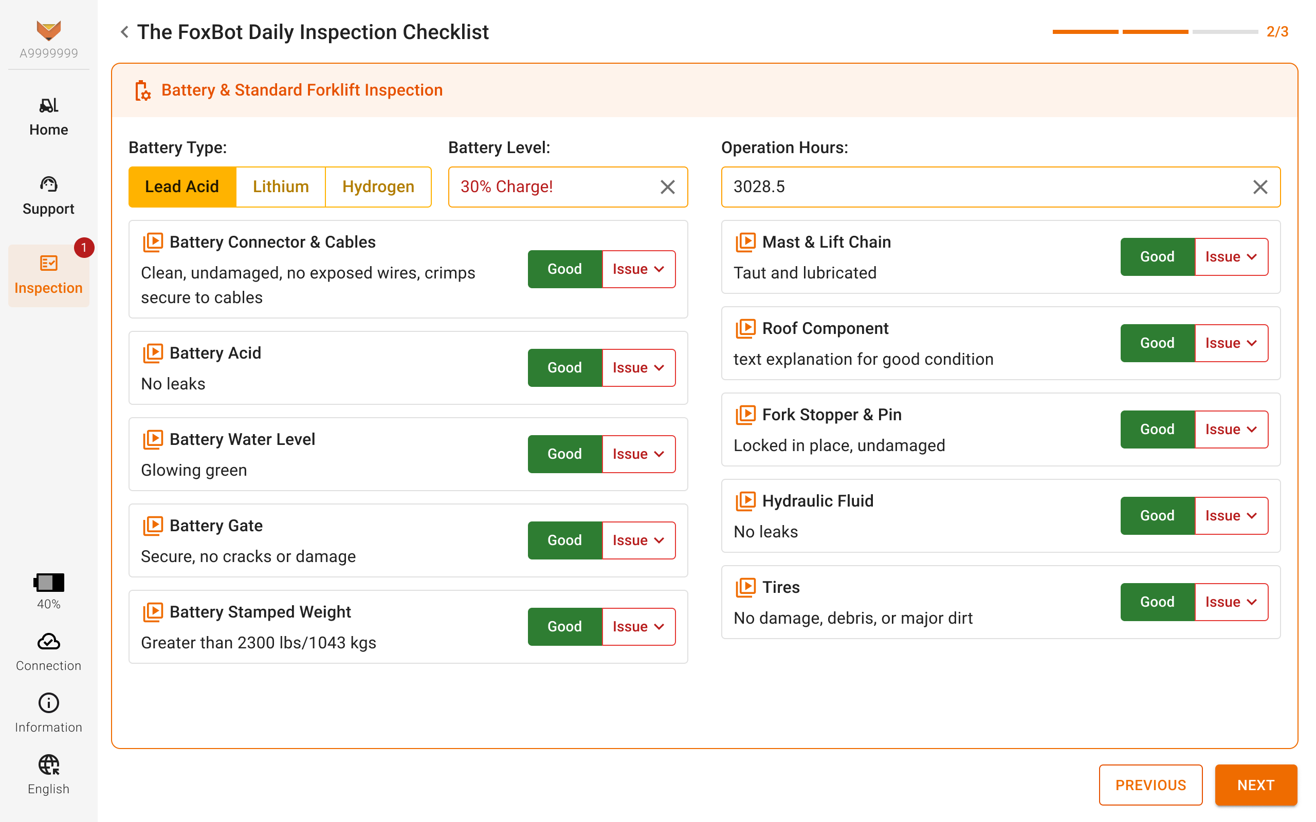
Task: Open Issue dropdown for Roof Component
Action: [x=1231, y=343]
